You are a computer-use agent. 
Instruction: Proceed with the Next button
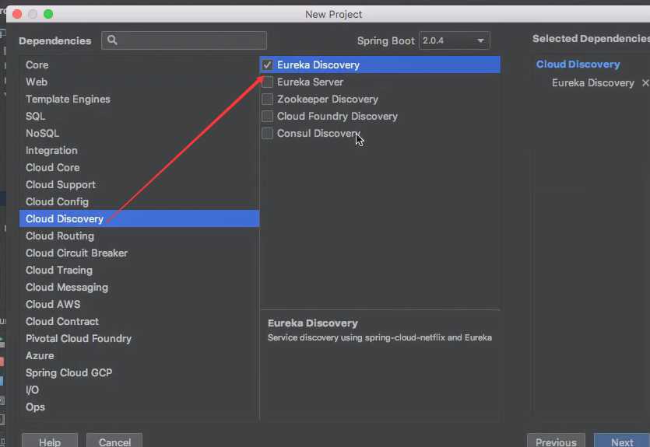tap(622, 442)
